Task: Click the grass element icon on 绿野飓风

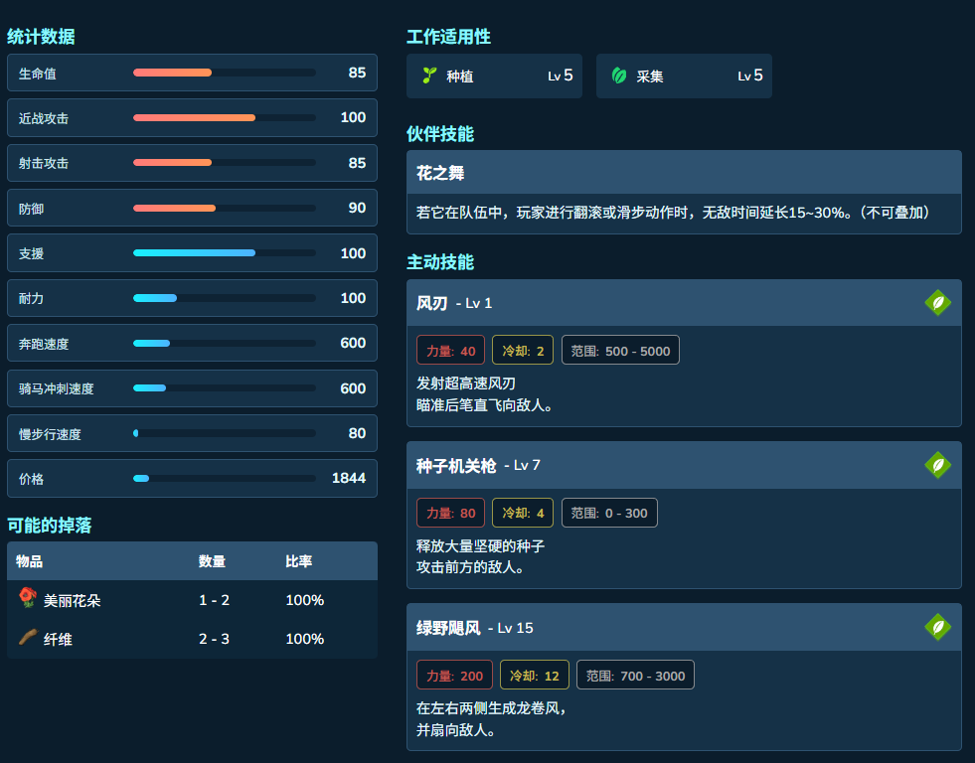Action: click(x=937, y=627)
